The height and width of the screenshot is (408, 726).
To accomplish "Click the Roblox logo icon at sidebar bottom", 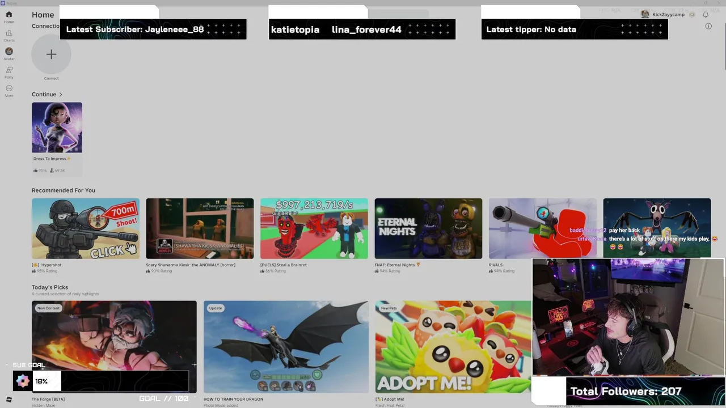I will pos(9,399).
